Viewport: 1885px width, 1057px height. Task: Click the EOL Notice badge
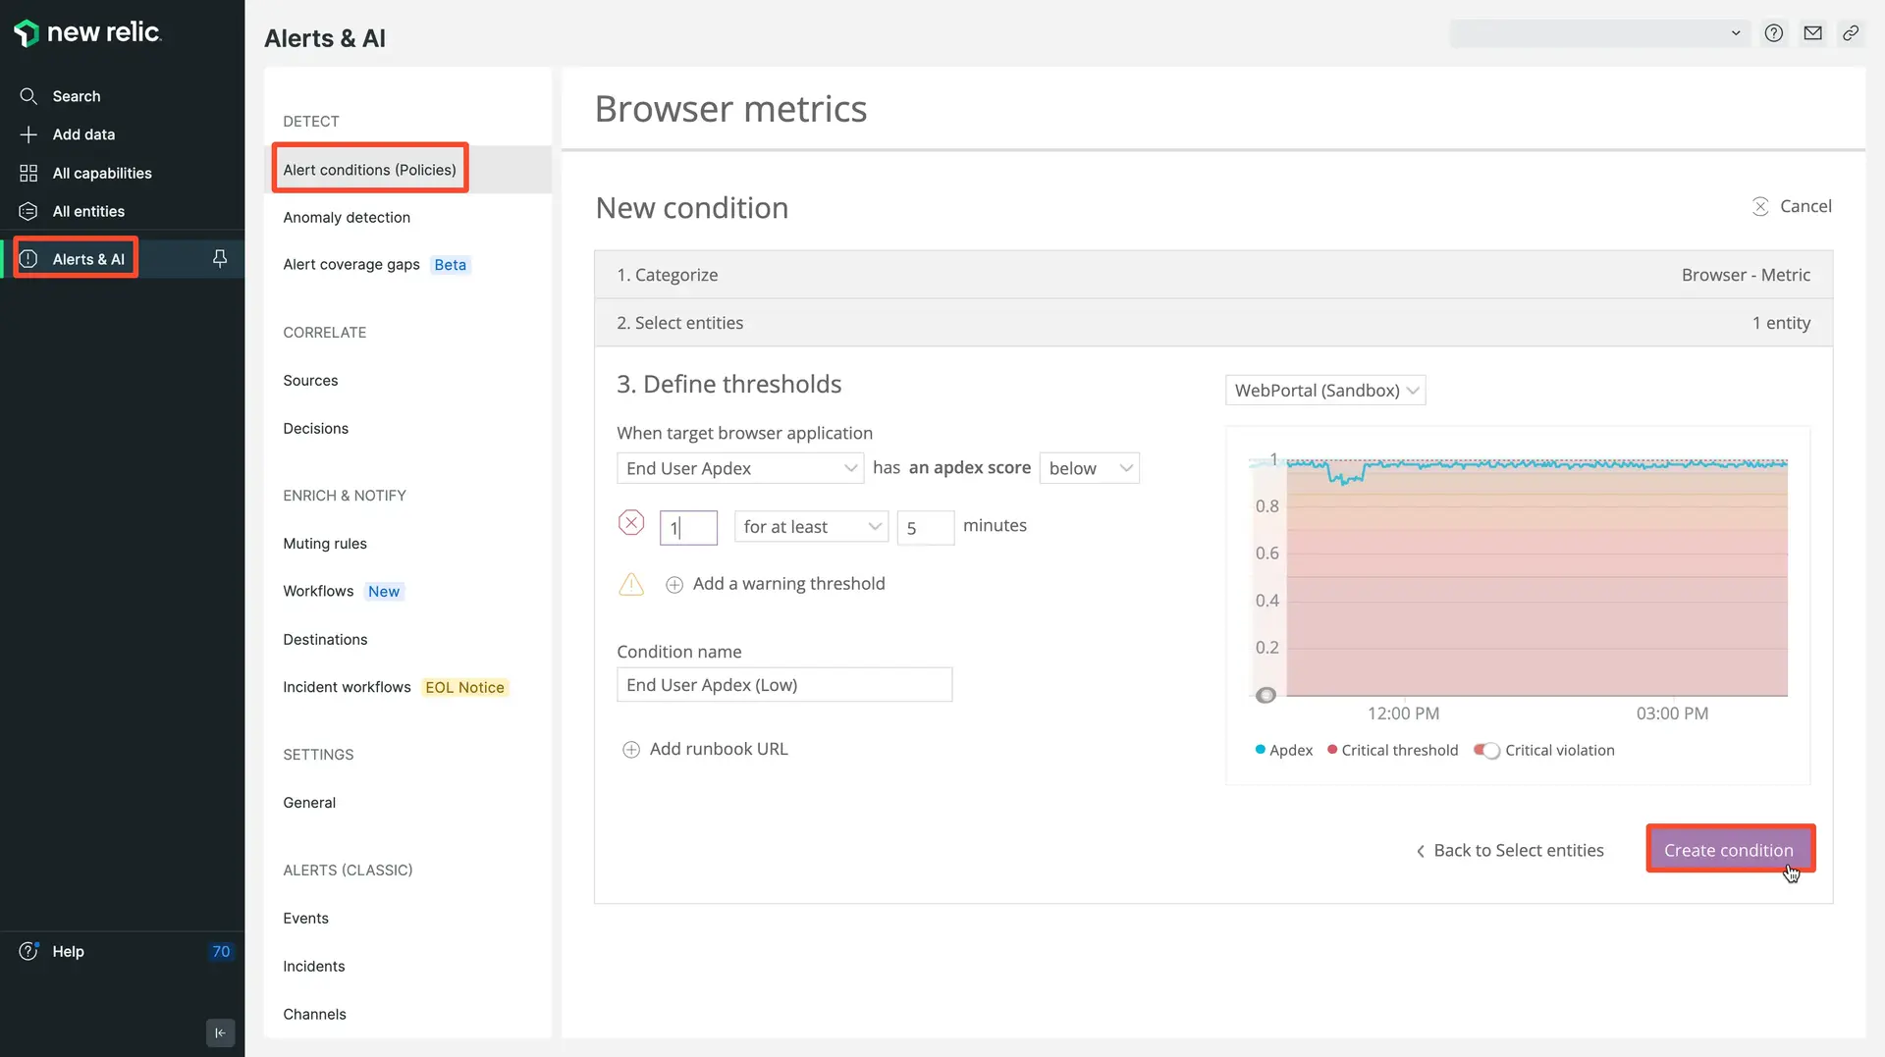[x=464, y=687]
